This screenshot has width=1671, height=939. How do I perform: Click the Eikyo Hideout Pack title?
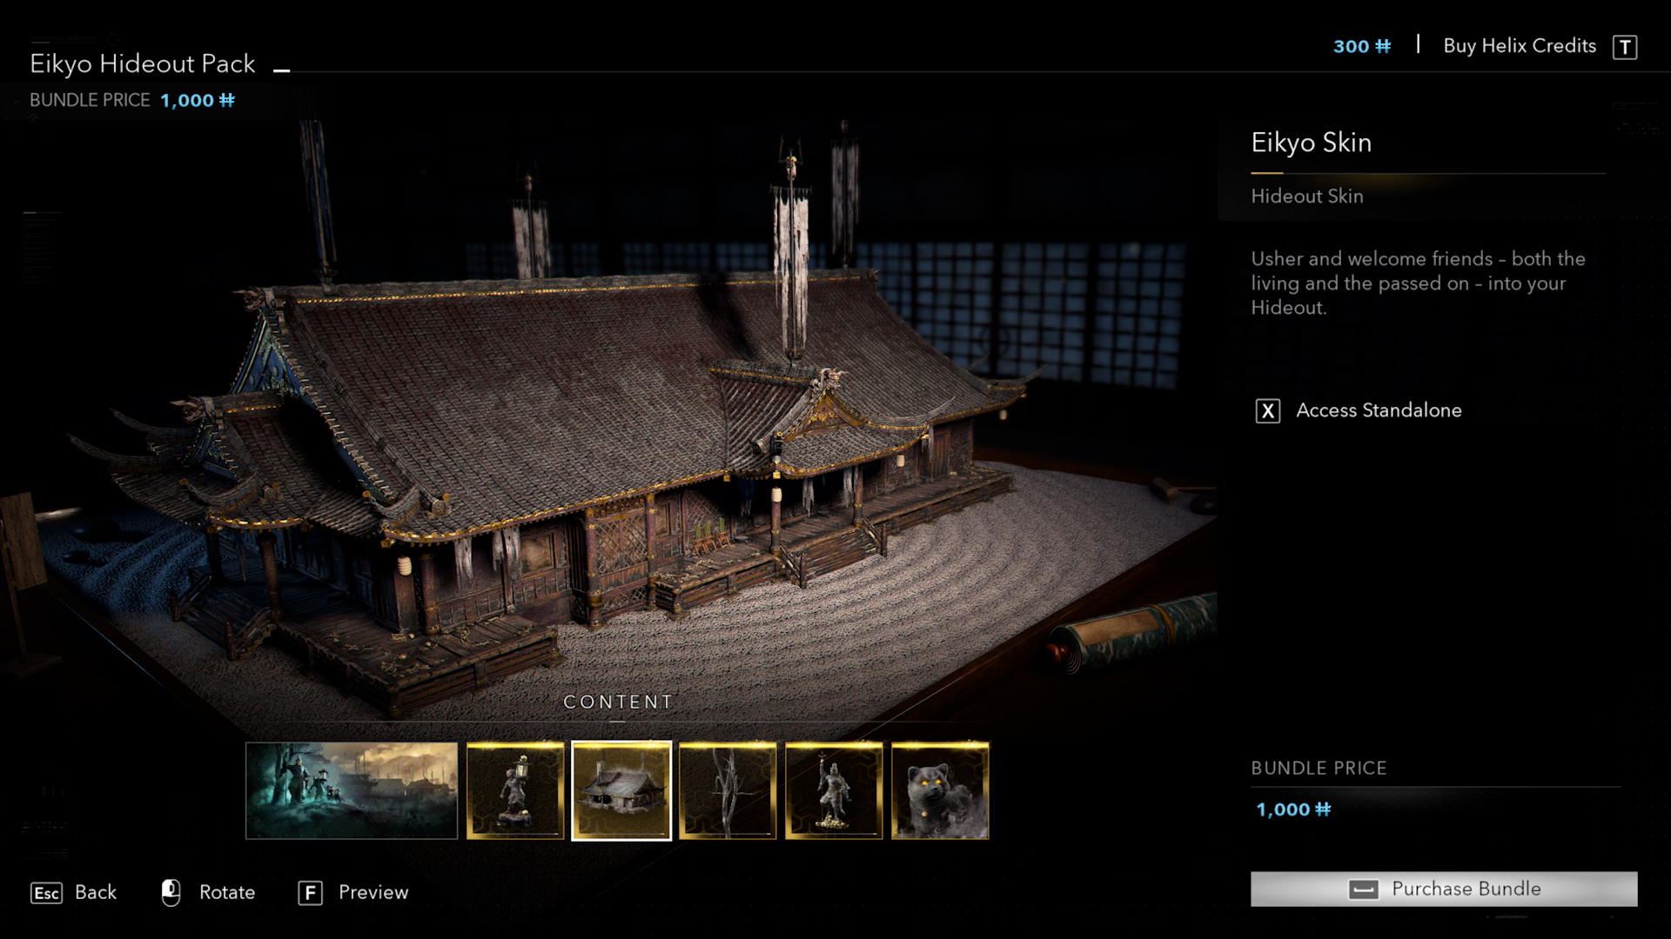(143, 63)
